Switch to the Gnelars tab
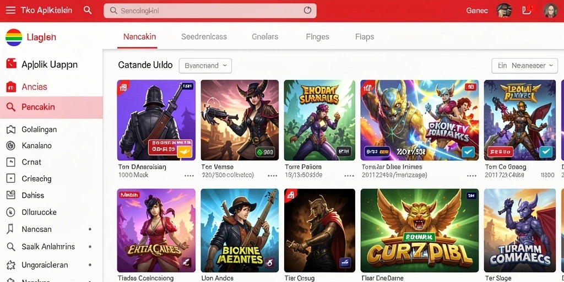Image resolution: width=564 pixels, height=282 pixels. [265, 37]
